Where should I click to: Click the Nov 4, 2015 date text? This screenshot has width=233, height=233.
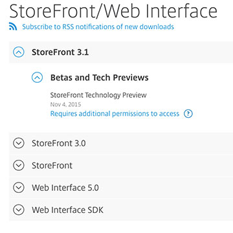point(65,105)
